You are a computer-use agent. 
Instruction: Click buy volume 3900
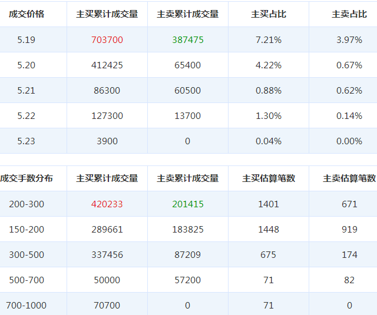tap(107, 141)
